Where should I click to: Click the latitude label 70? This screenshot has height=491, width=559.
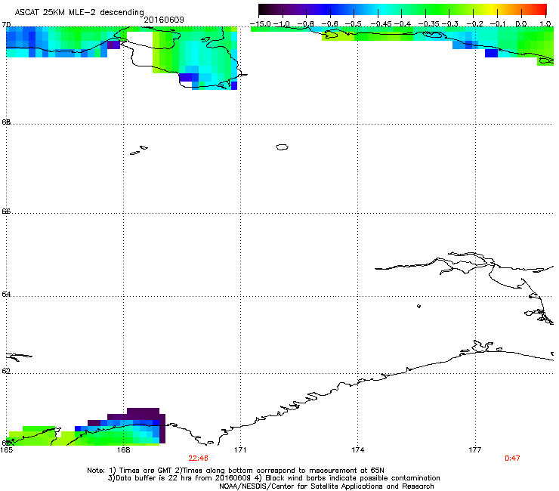(6, 24)
